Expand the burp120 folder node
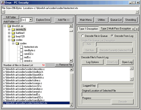This screenshot has width=141, height=110. point(9,37)
